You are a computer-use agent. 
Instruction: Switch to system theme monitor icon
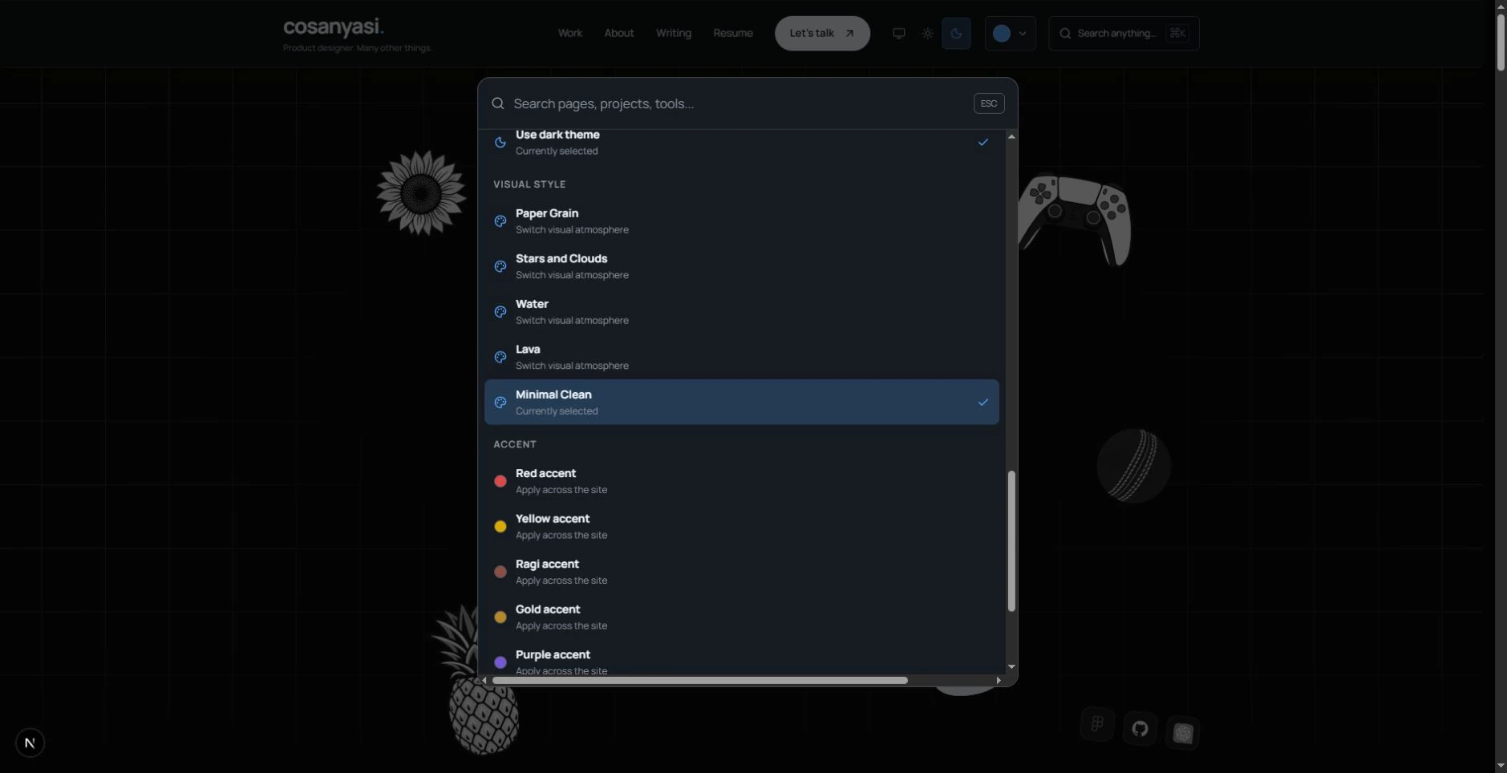click(x=898, y=33)
